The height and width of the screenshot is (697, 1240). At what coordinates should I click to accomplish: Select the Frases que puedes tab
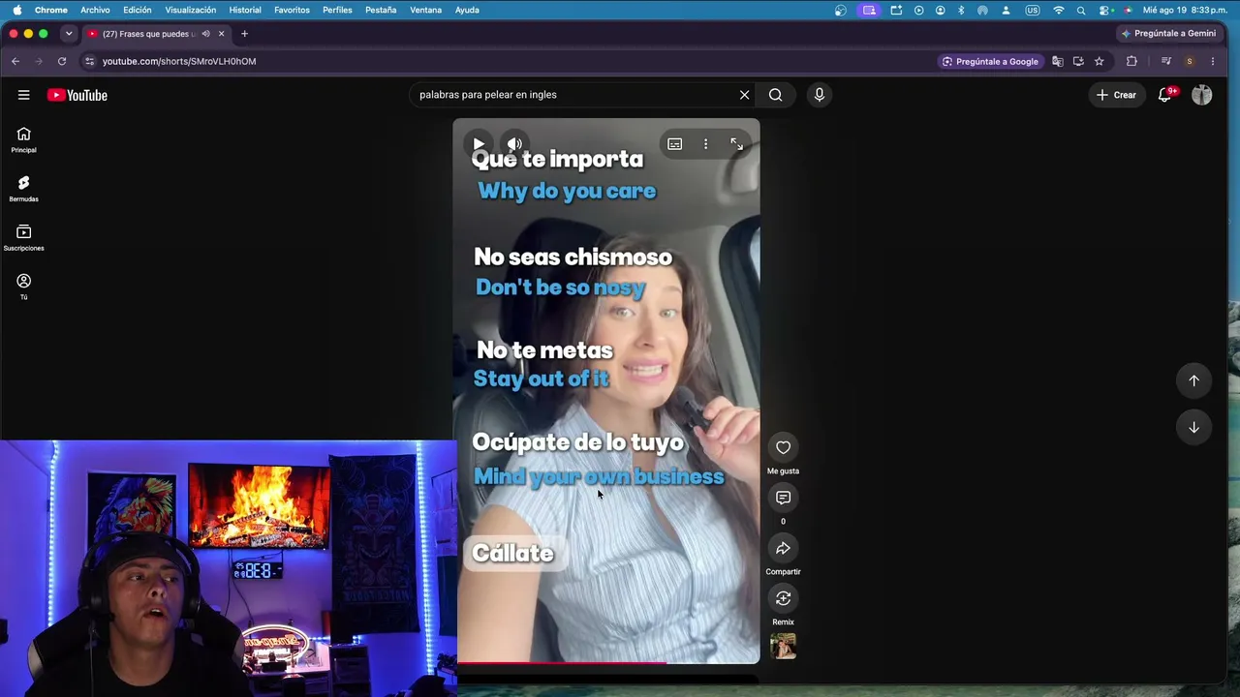pos(148,34)
